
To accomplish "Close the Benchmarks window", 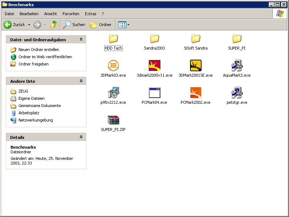I will point(284,5).
